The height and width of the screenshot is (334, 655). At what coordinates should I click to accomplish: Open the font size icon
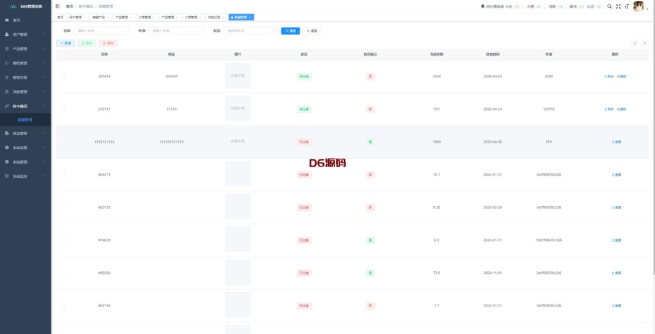tap(627, 6)
